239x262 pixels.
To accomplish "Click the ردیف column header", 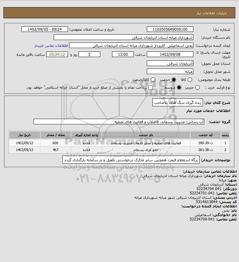I will click(x=225, y=135).
